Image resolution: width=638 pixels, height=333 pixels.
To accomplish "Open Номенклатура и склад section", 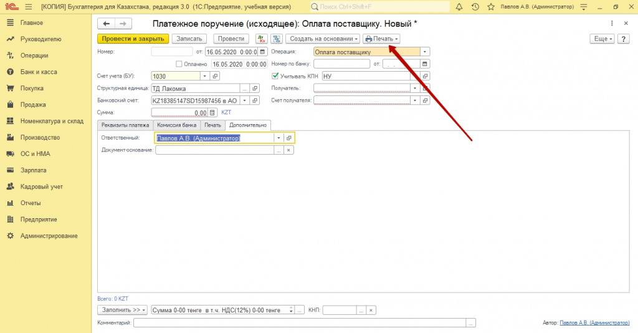I will [52, 121].
